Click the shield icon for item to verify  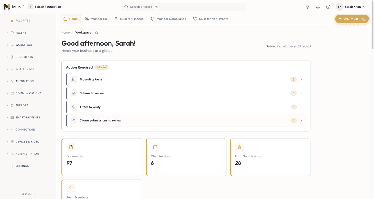tap(74, 107)
